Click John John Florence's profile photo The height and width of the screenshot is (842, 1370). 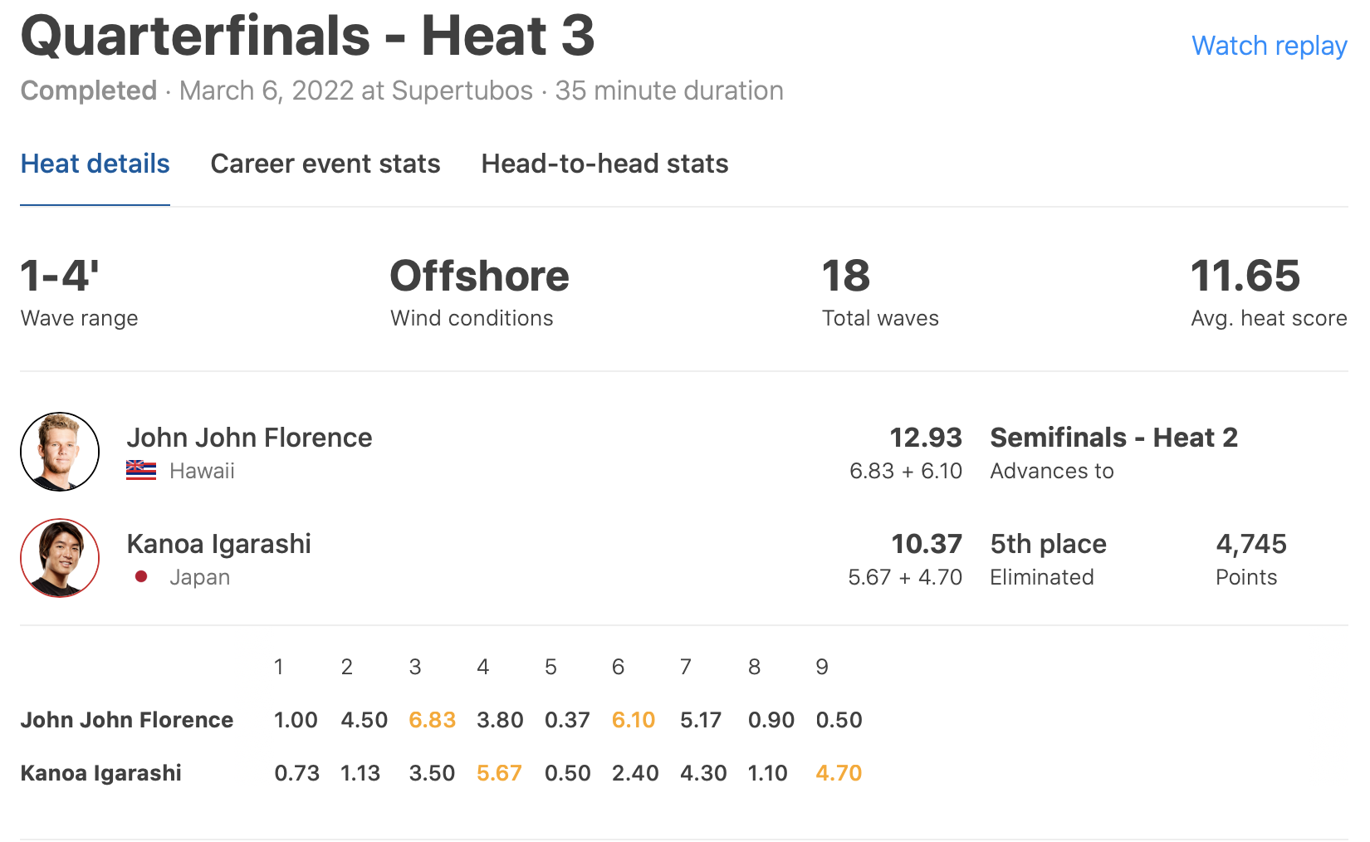coord(60,452)
